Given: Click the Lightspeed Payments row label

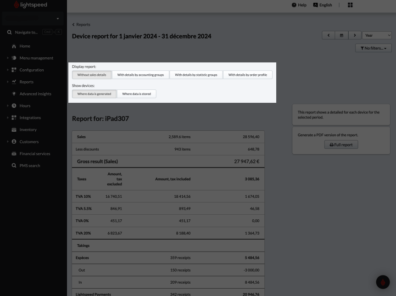Looking at the screenshot, I should [x=93, y=294].
